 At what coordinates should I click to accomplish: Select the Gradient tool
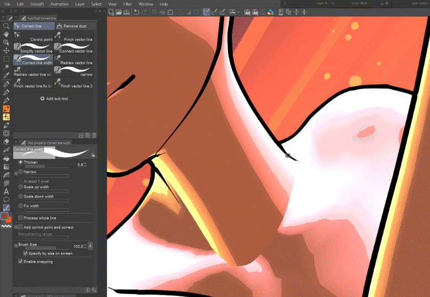coord(6,167)
